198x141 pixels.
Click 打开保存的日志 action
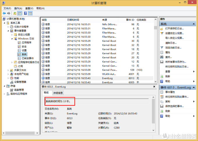(x=174, y=29)
